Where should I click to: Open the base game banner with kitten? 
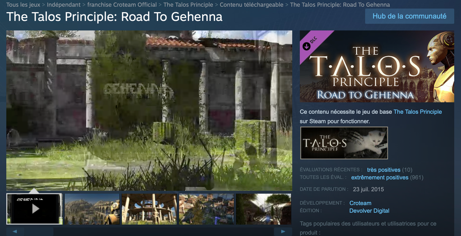pos(344,143)
